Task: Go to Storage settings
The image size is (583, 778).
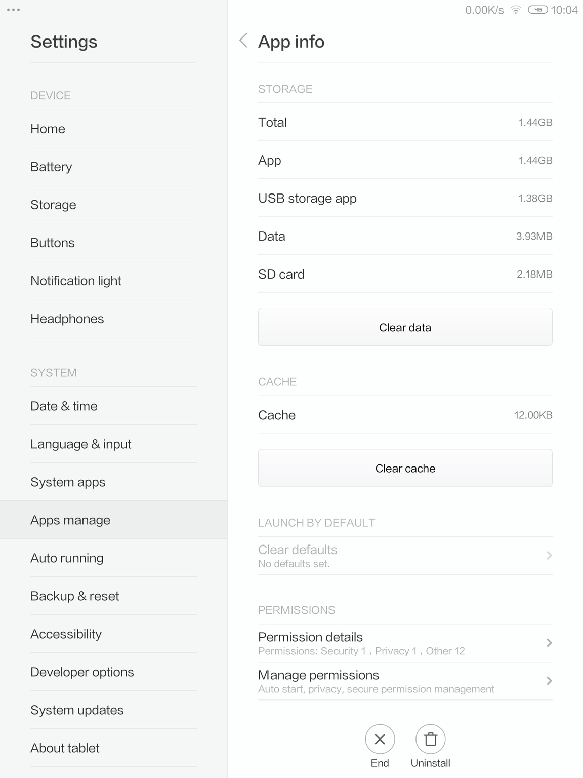Action: coord(53,205)
